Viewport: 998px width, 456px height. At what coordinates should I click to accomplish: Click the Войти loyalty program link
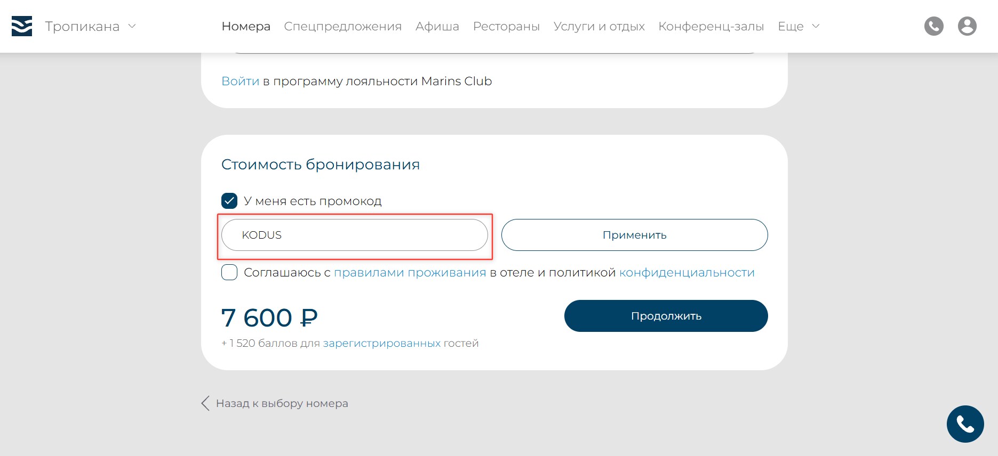[x=241, y=81]
